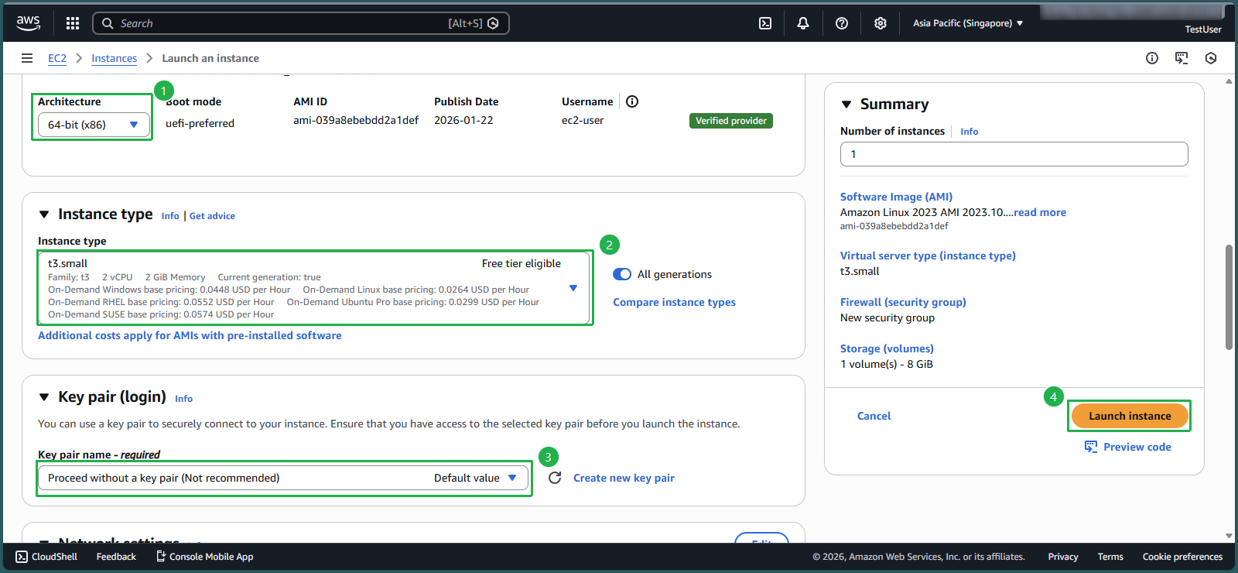This screenshot has width=1238, height=573.
Task: Open the Key pair name dropdown
Action: [283, 478]
